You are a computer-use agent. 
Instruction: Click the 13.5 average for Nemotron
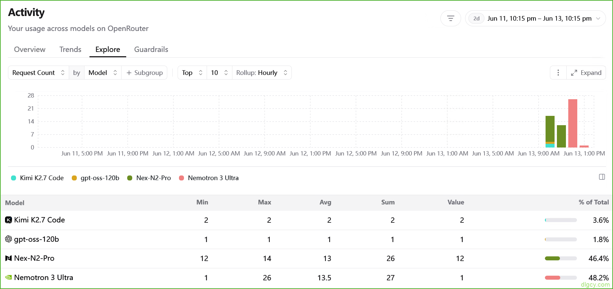click(x=324, y=278)
